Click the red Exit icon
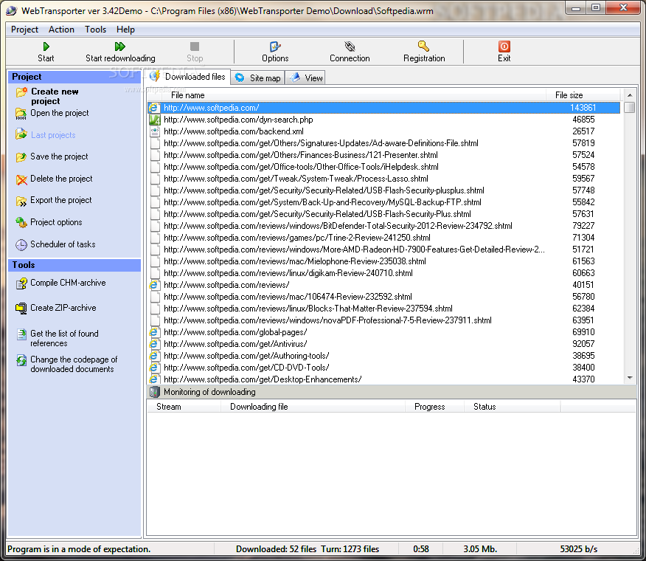The width and height of the screenshot is (646, 561). [504, 47]
